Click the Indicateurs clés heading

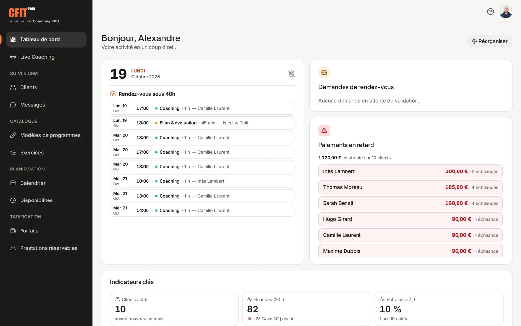pyautogui.click(x=132, y=282)
